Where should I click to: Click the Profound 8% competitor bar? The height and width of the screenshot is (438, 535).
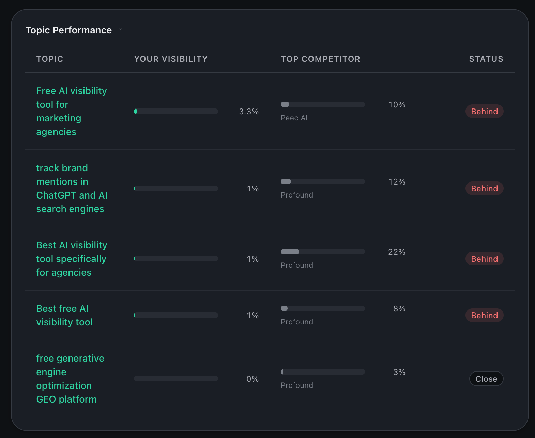click(323, 308)
